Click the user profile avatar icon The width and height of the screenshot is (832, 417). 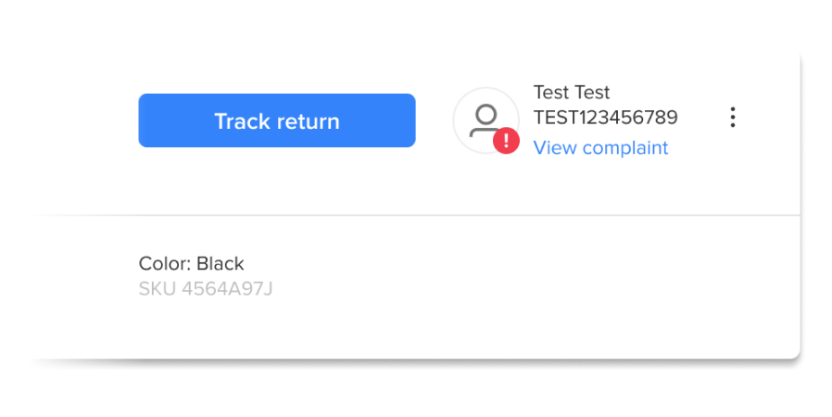pos(484,120)
